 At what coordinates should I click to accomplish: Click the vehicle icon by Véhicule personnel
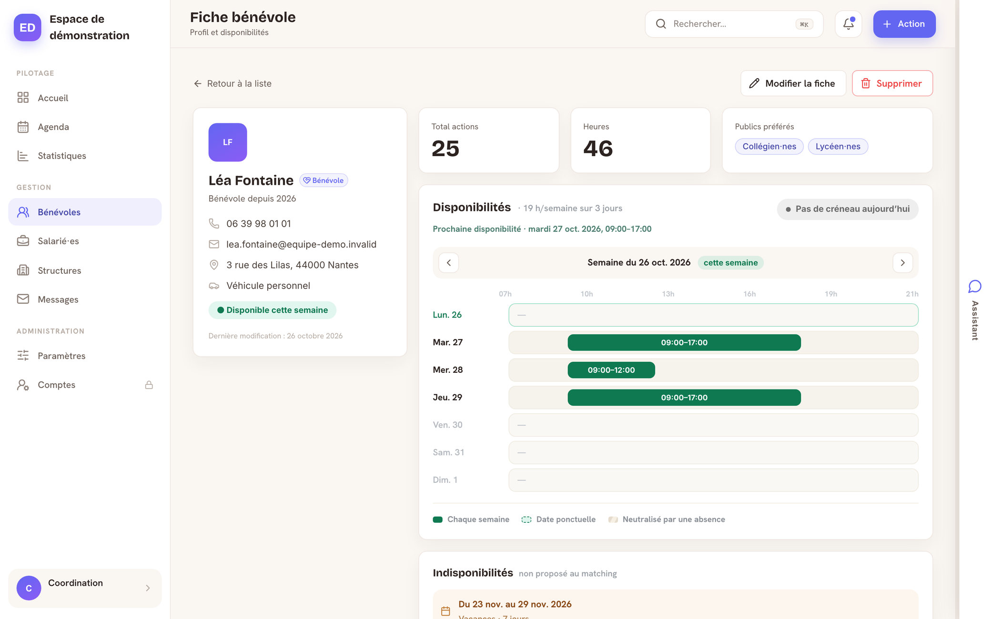click(x=214, y=286)
